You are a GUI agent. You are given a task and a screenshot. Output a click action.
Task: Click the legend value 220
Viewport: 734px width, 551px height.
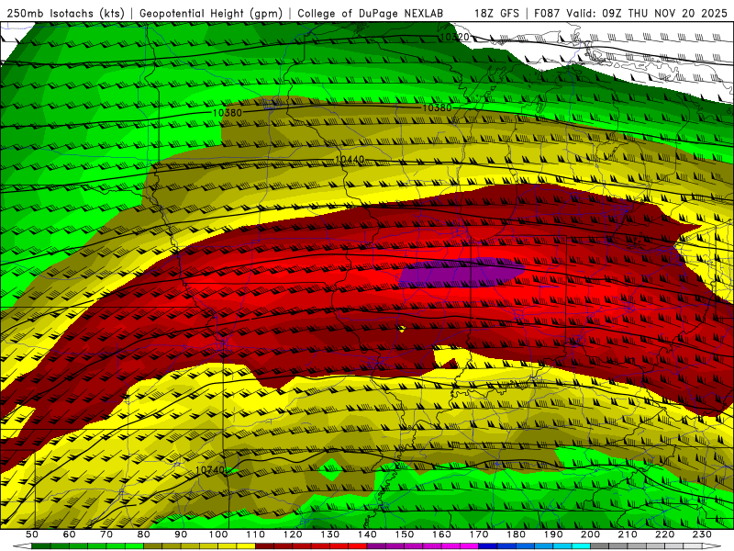[x=665, y=534]
